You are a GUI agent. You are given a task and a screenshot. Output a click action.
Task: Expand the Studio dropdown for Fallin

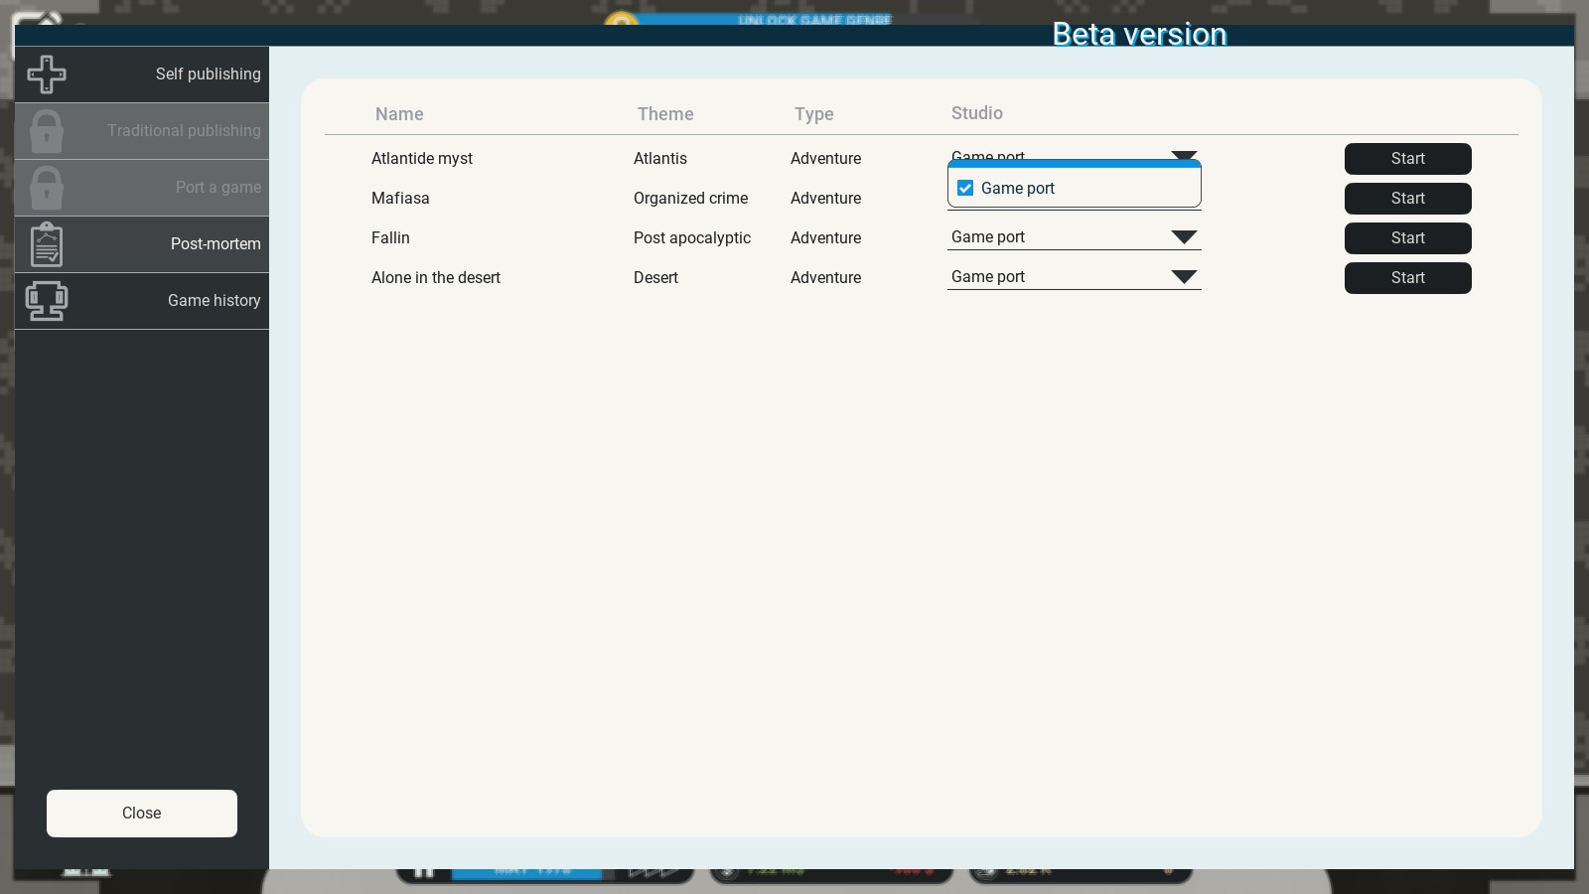point(1183,237)
